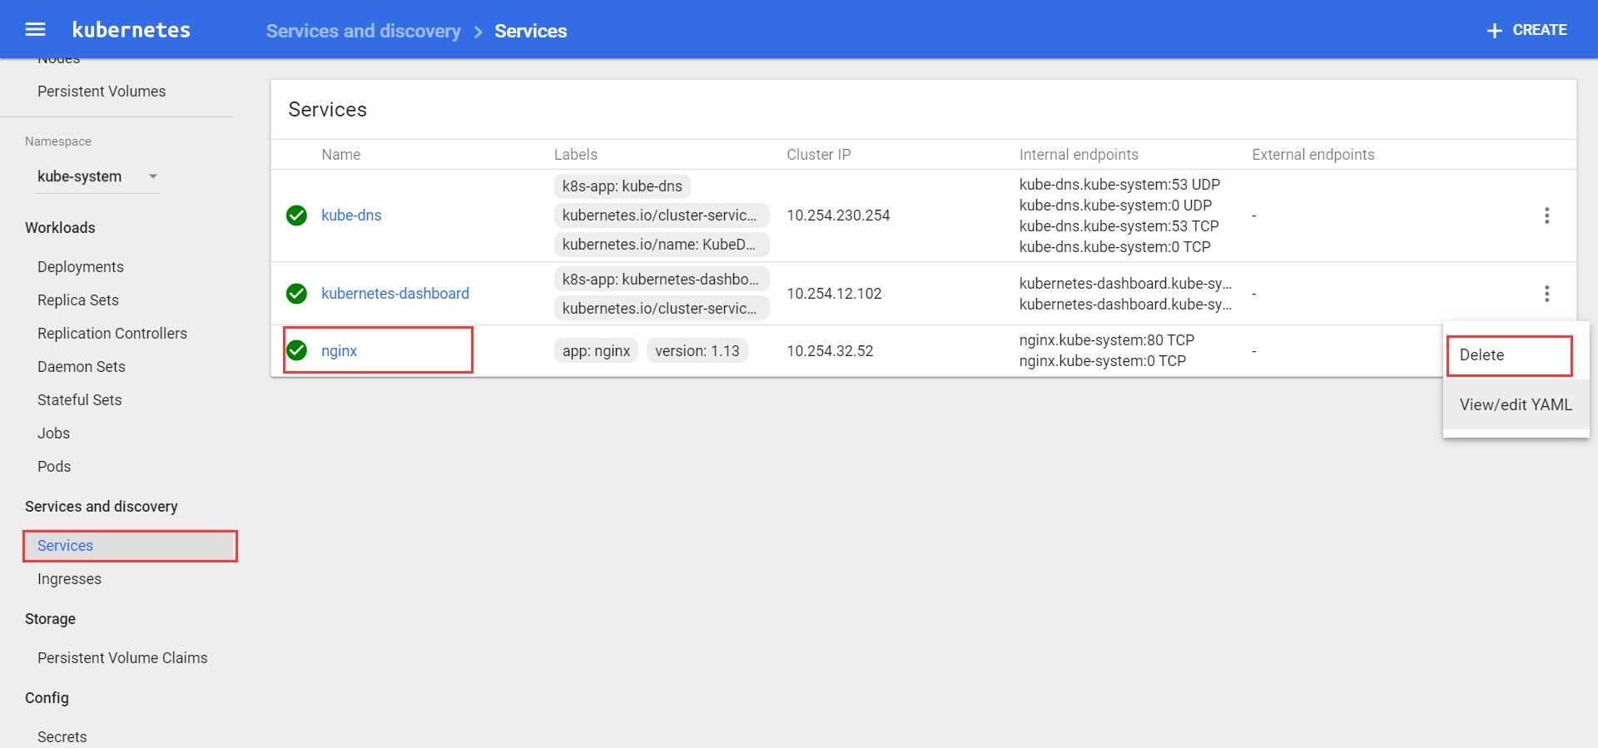
Task: Click cluster IP 10.254.12.102
Action: 834,293
